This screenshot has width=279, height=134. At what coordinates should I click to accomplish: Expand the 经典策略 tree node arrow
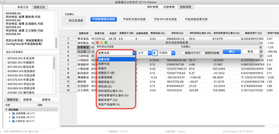click(10, 113)
